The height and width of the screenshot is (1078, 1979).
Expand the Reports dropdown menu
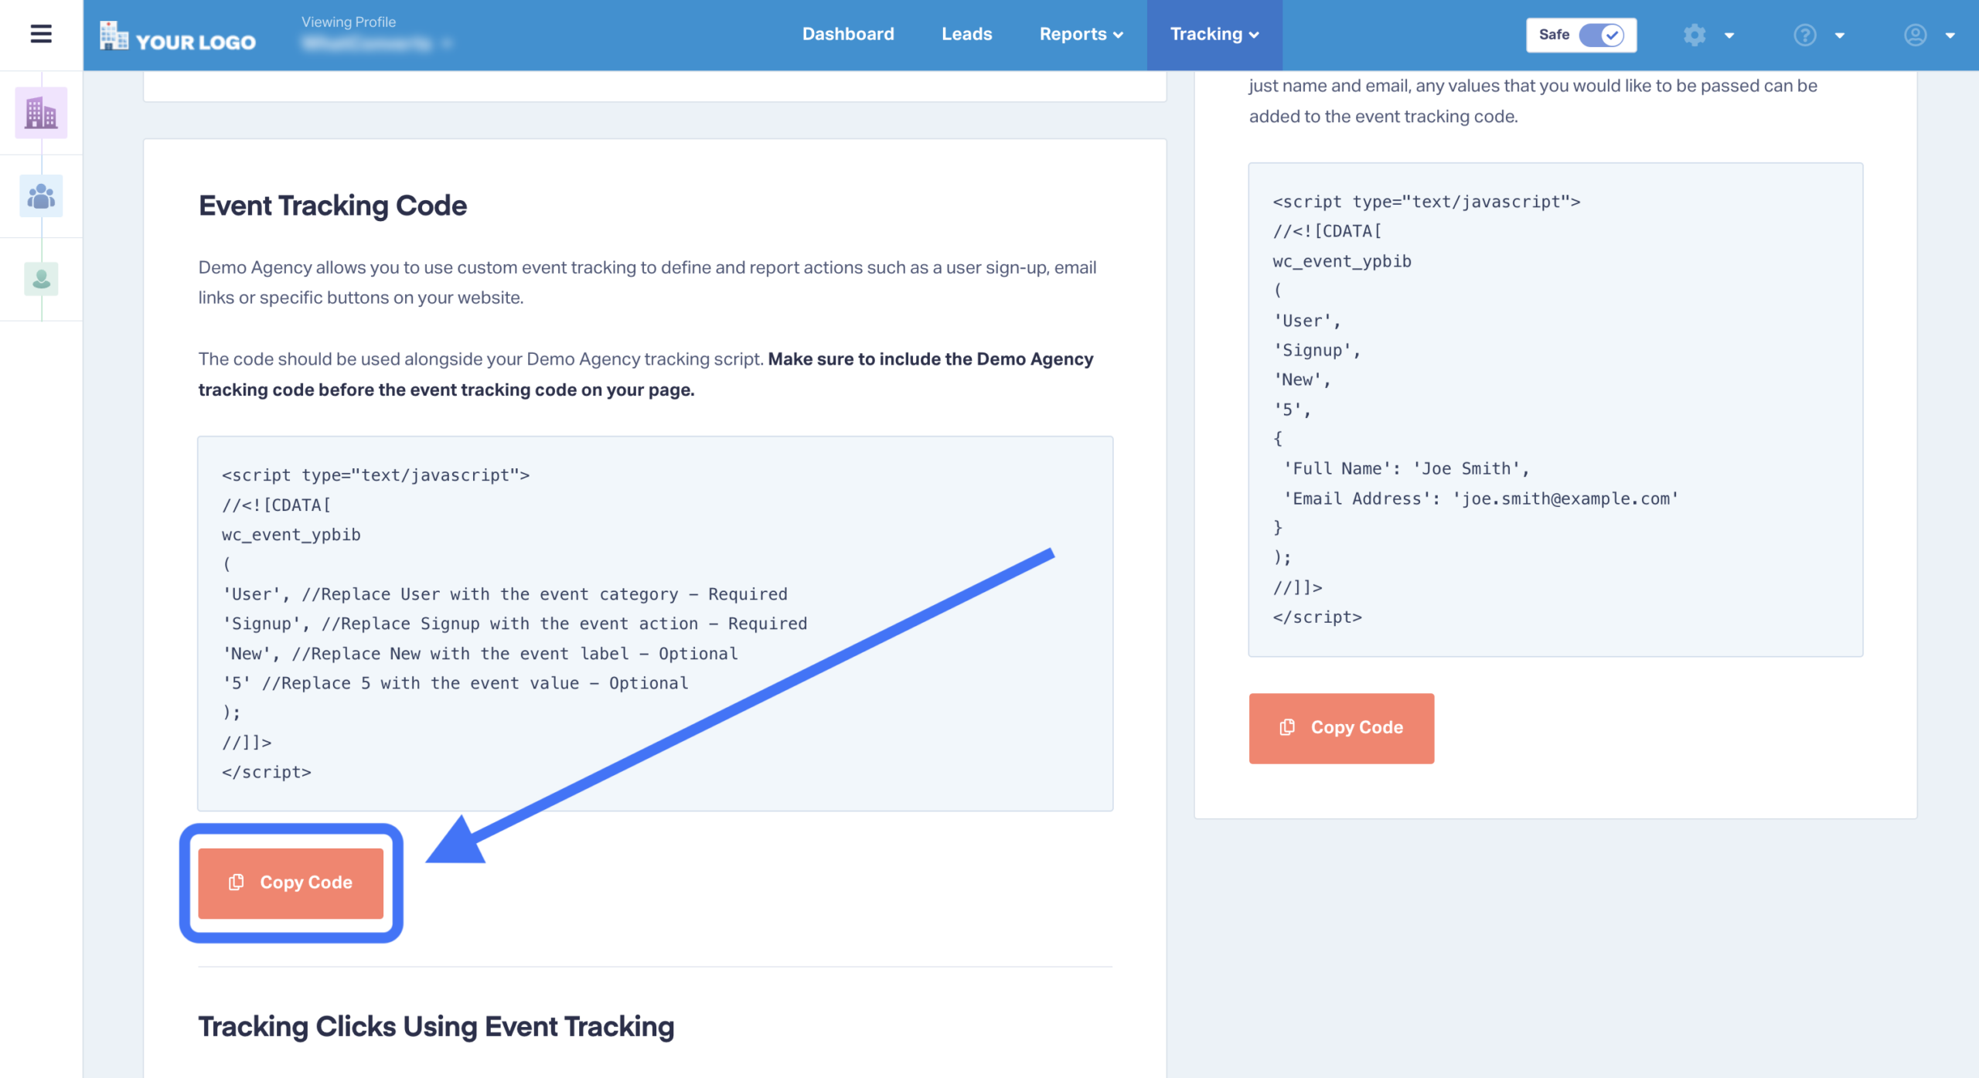pyautogui.click(x=1081, y=34)
